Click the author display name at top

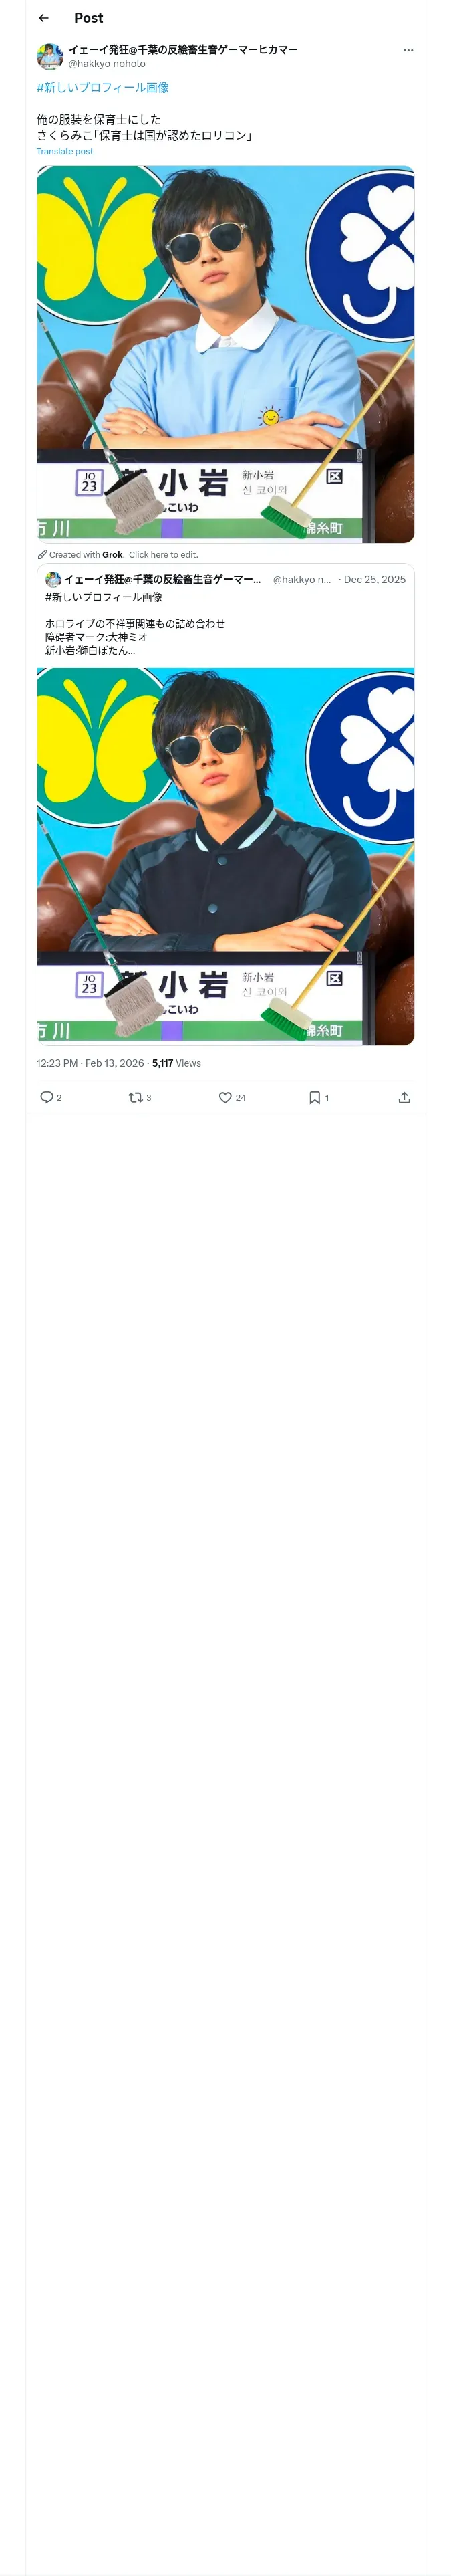point(183,49)
